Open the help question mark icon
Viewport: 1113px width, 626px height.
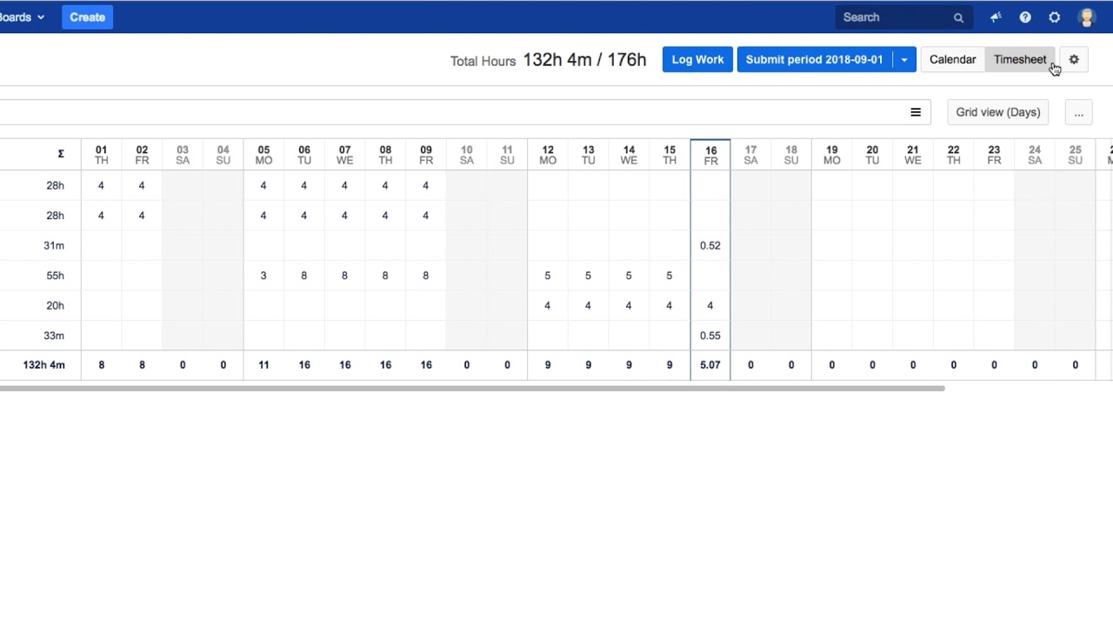coord(1025,17)
